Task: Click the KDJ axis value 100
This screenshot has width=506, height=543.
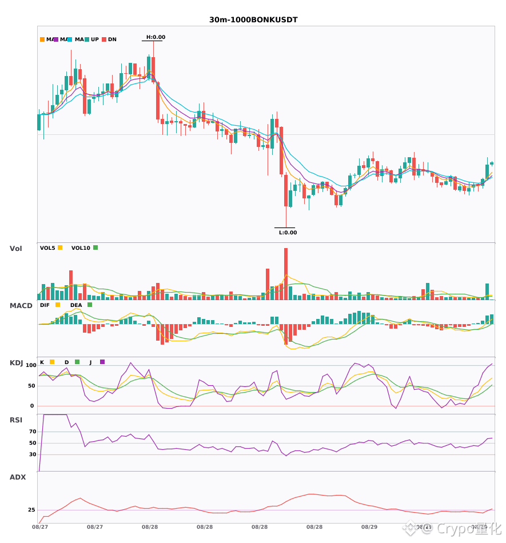Action: (x=31, y=365)
